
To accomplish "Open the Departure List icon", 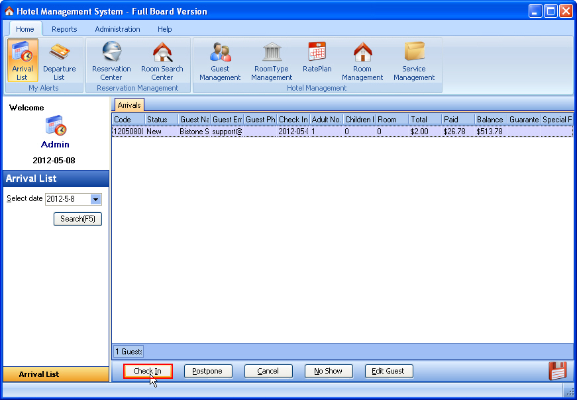I will point(59,60).
